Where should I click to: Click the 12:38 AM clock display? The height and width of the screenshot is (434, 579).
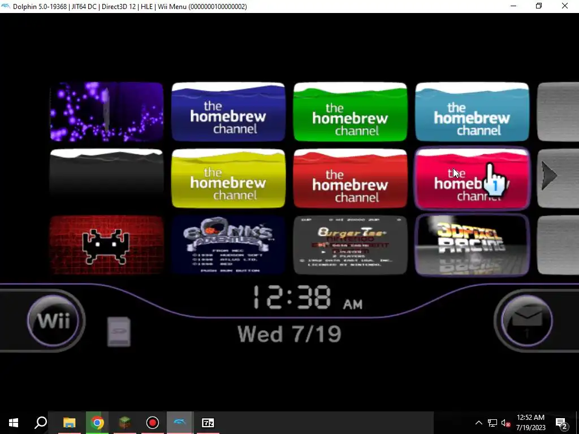click(x=308, y=297)
